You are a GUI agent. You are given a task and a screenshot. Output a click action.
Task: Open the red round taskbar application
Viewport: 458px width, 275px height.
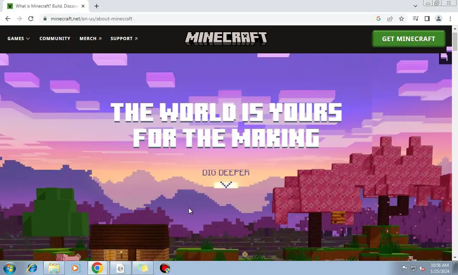coord(165,268)
